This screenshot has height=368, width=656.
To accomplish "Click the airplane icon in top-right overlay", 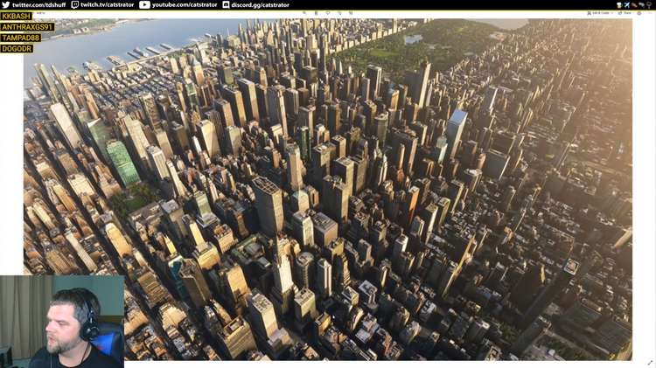I will coord(627,5).
